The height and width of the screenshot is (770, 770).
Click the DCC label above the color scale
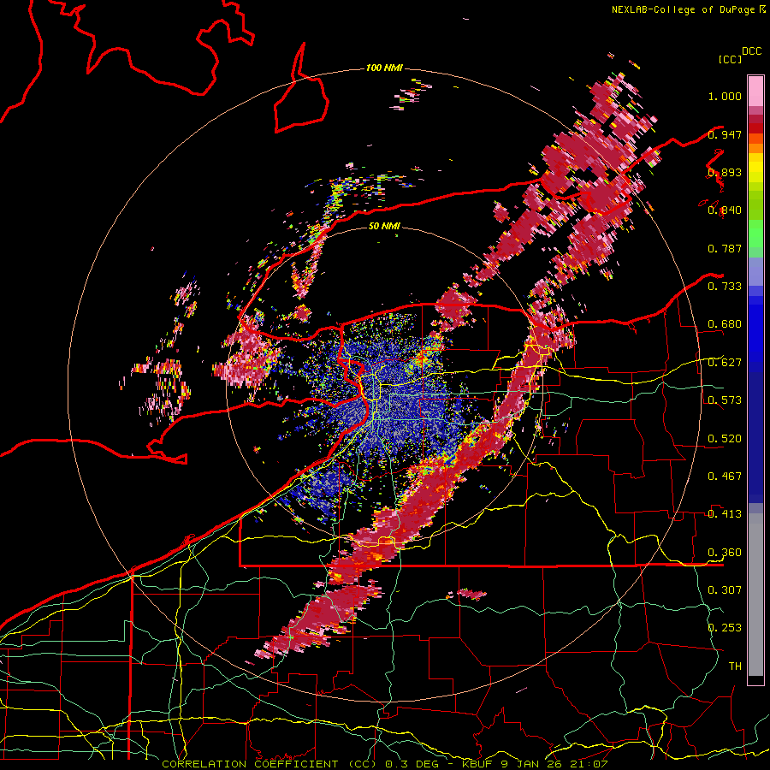pyautogui.click(x=751, y=51)
